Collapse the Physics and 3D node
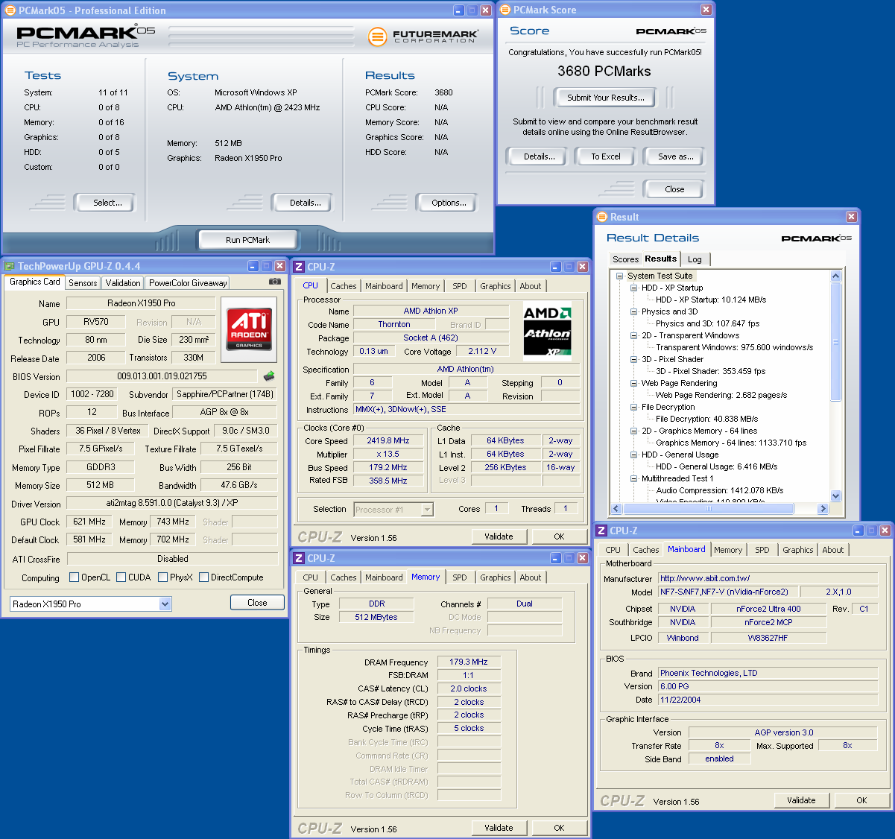Viewport: 895px width, 839px height. click(633, 311)
